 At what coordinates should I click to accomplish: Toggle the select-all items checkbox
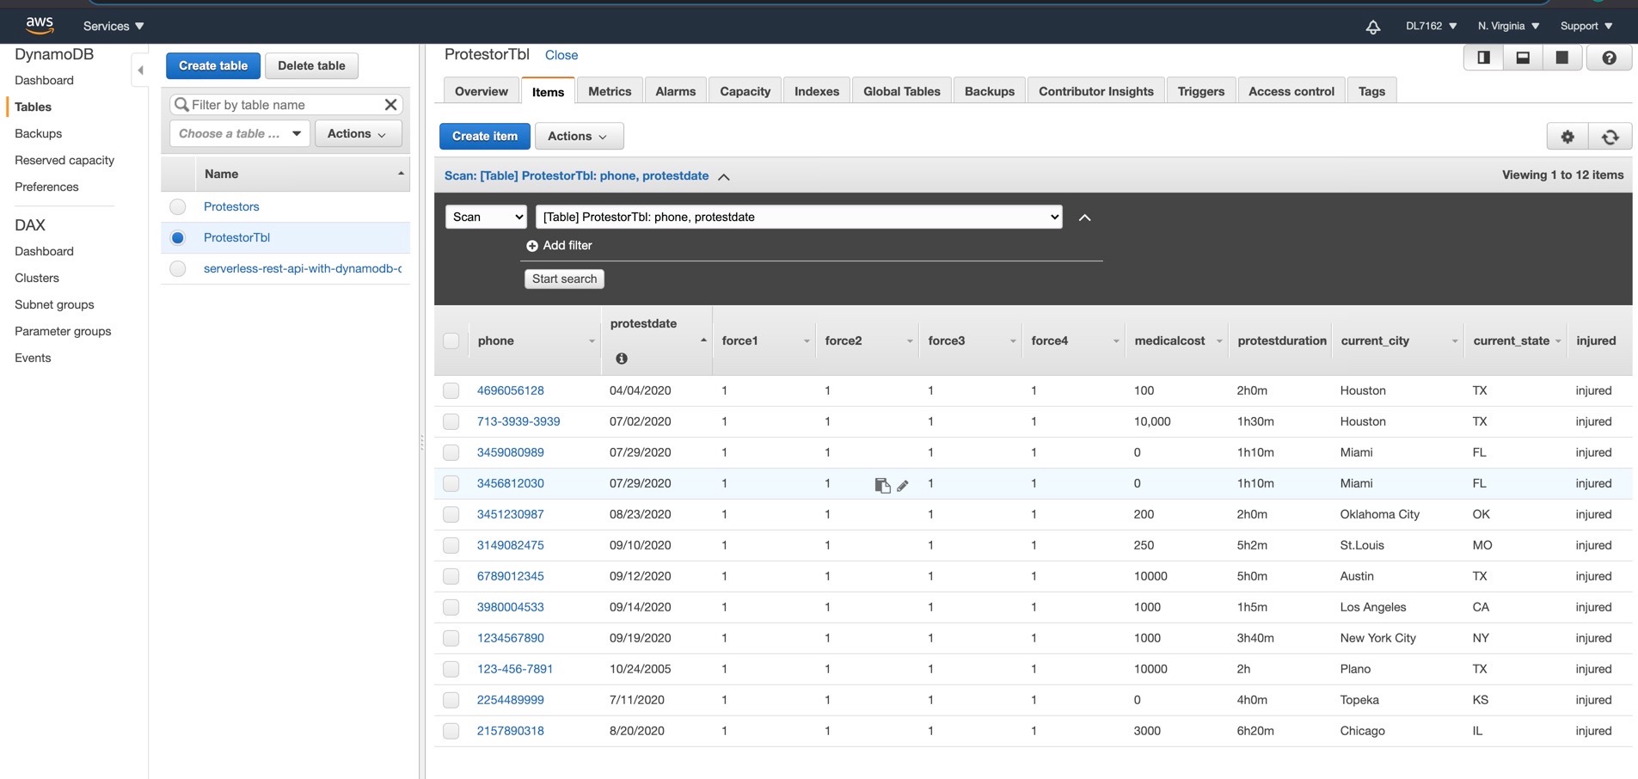(x=451, y=341)
